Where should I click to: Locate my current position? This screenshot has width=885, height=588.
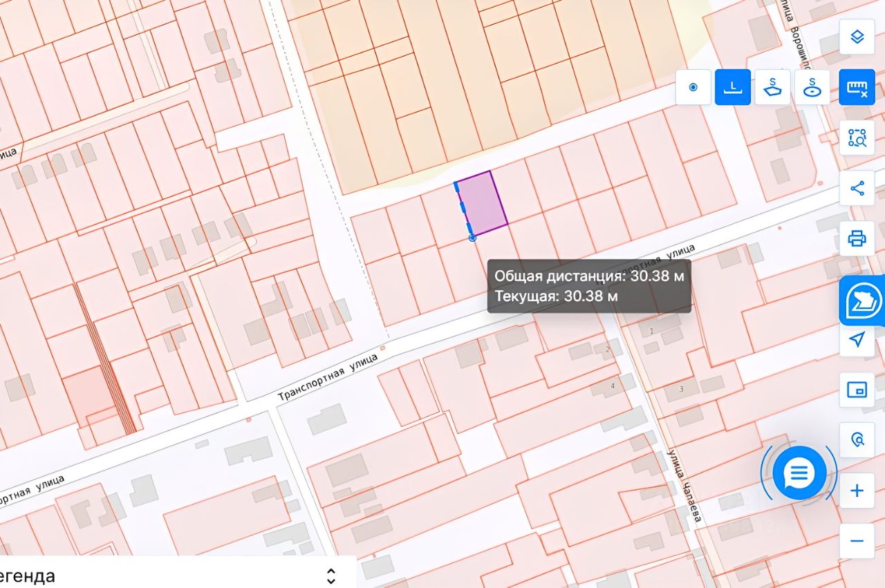(857, 339)
